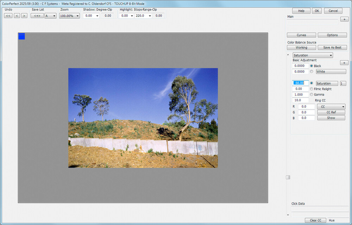The image size is (352, 225).
Task: Click the + button in Main section
Action: [x=344, y=19]
